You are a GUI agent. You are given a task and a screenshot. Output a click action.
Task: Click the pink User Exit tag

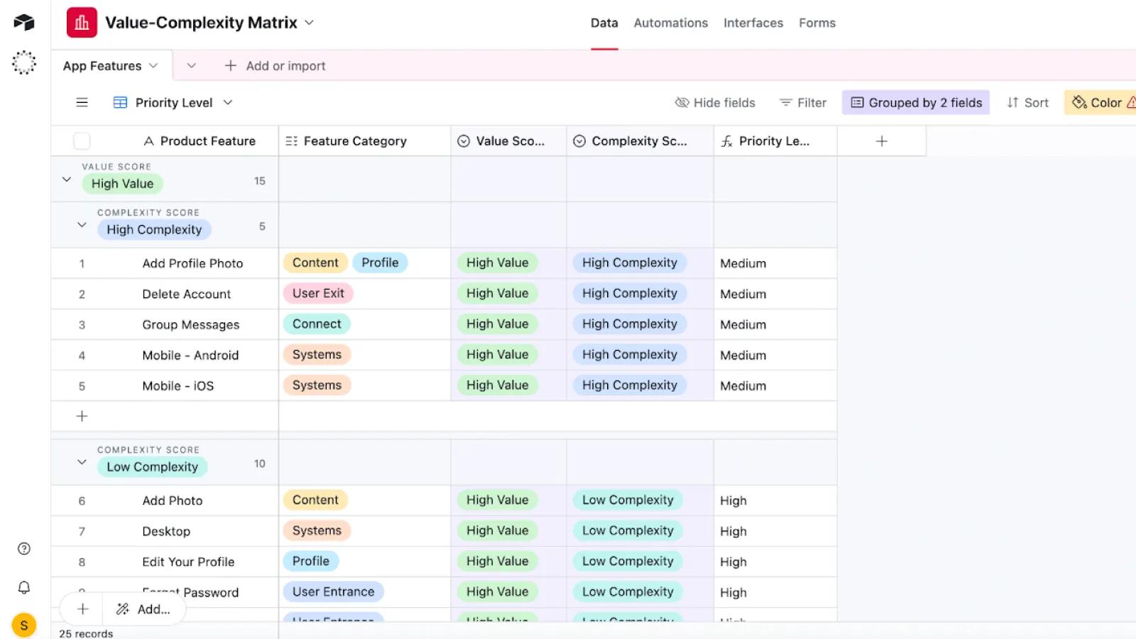click(x=318, y=293)
